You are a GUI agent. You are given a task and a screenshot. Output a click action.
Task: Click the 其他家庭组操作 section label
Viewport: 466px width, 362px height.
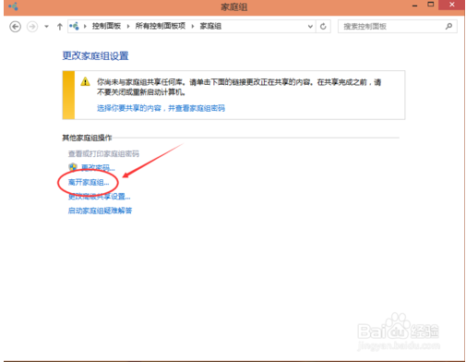coord(87,138)
